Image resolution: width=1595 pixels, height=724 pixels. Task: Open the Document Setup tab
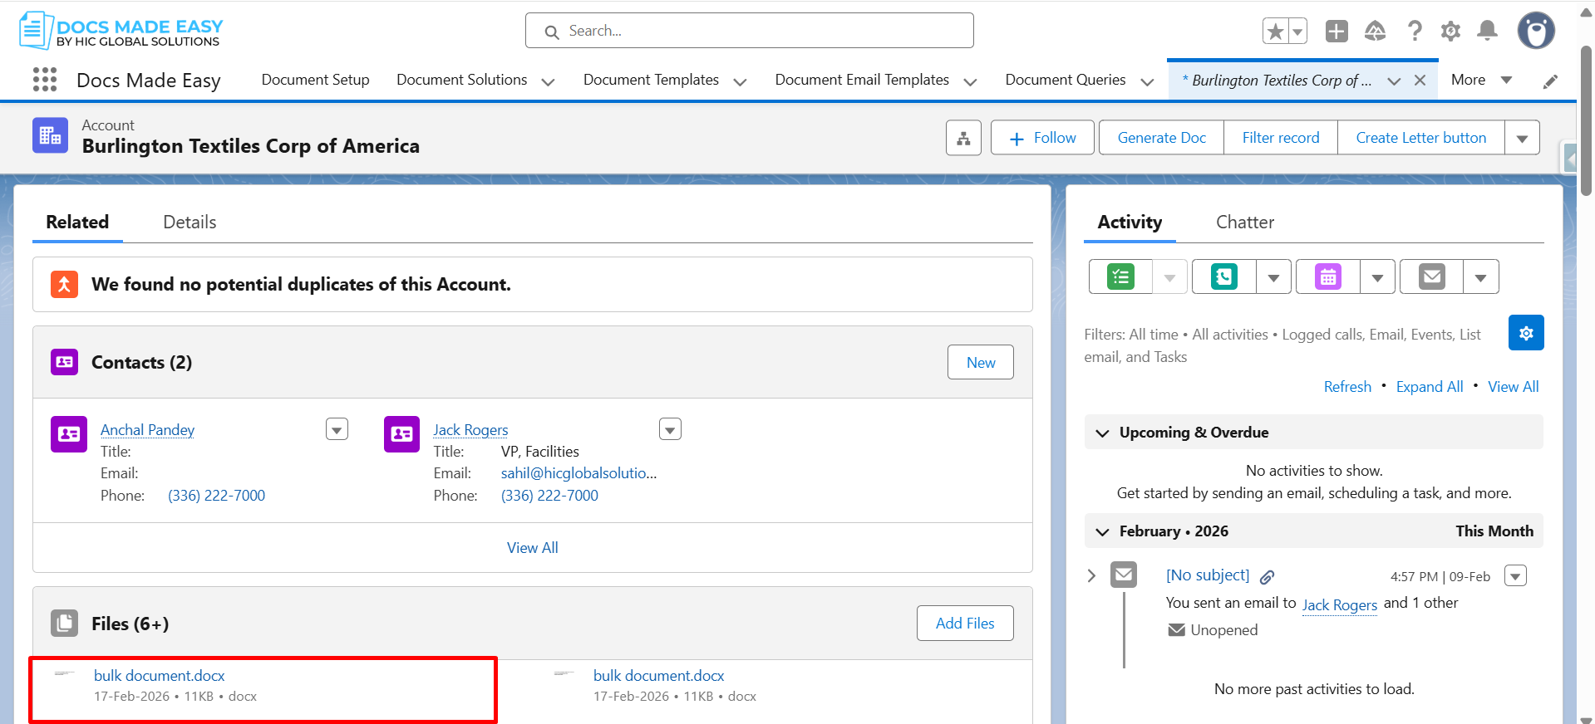click(x=315, y=80)
